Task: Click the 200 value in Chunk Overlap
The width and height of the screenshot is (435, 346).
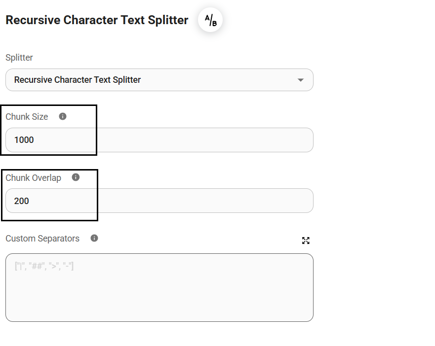Action: coord(22,201)
